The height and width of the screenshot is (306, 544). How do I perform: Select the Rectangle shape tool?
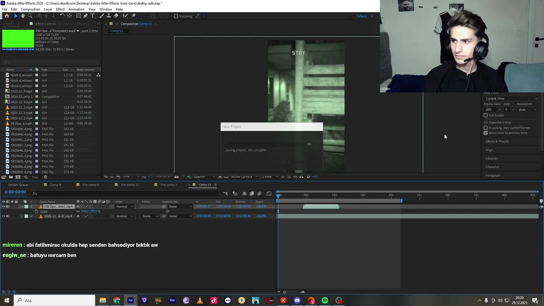click(x=78, y=16)
